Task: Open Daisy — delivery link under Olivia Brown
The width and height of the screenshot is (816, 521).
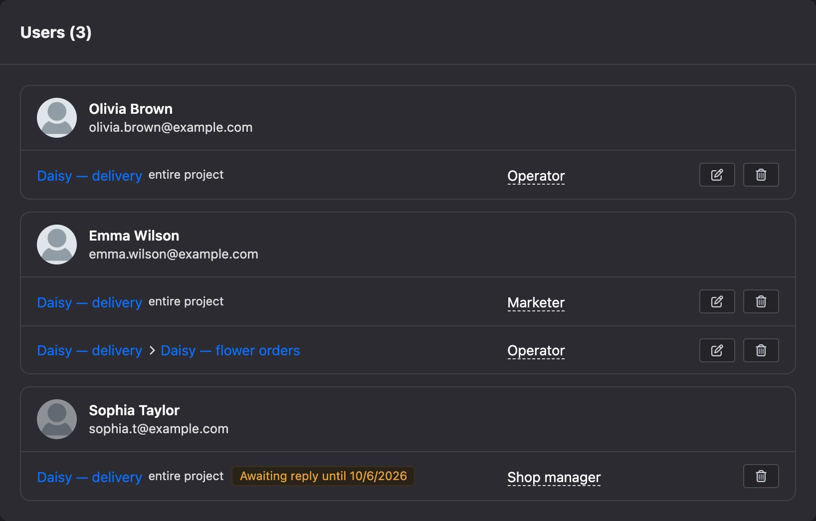Action: coord(90,176)
